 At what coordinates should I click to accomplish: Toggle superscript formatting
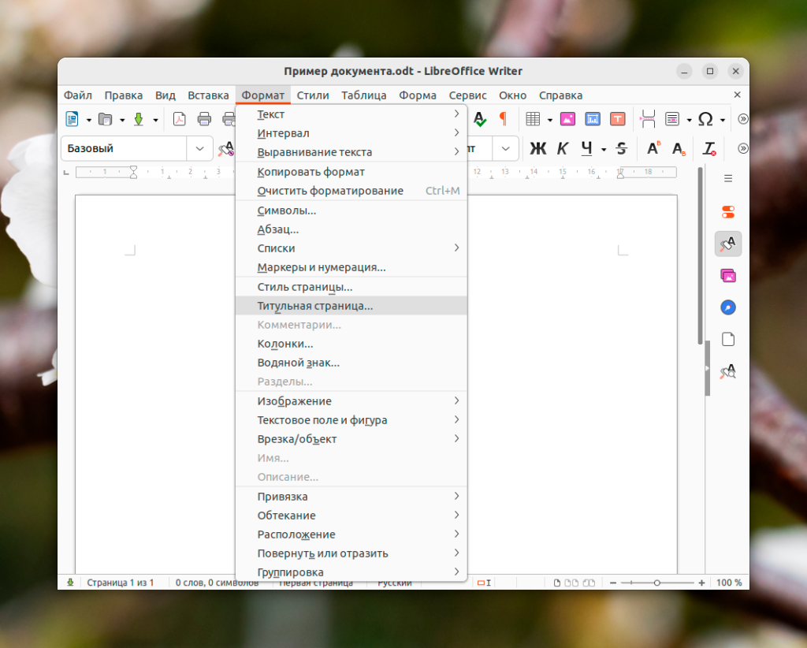653,149
